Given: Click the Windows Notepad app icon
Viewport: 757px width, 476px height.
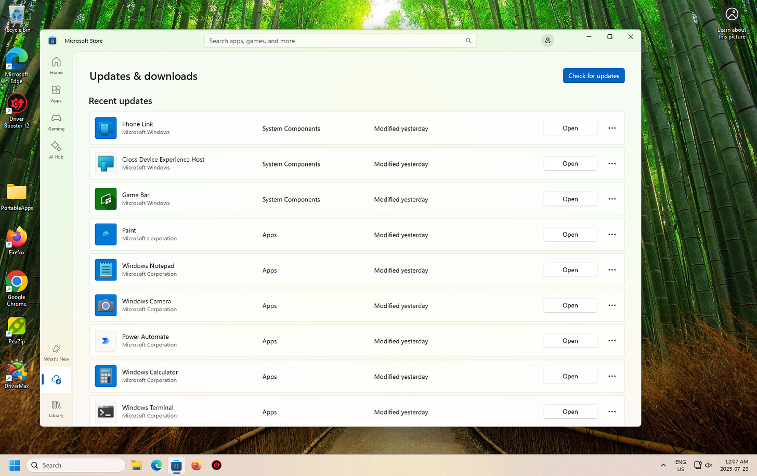Looking at the screenshot, I should click(106, 269).
